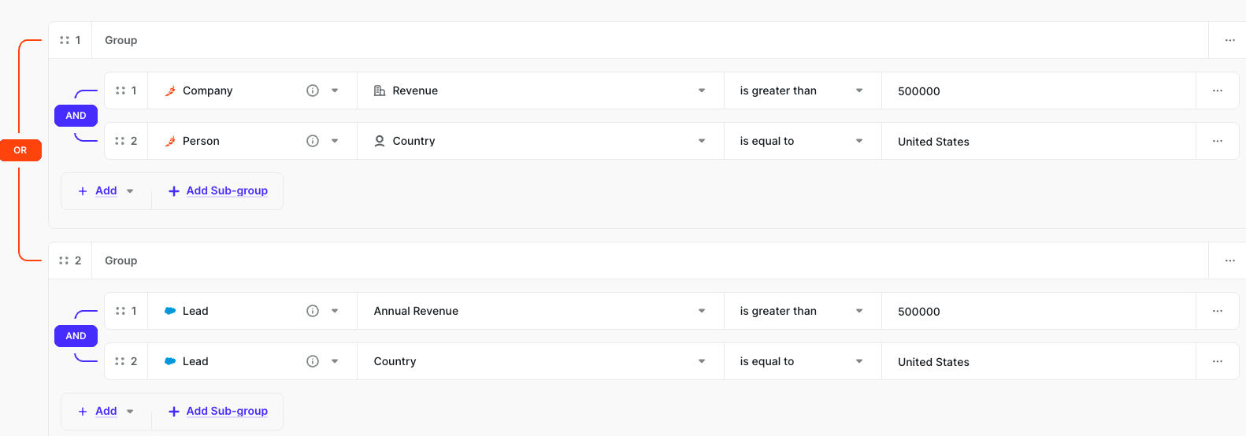Image resolution: width=1246 pixels, height=436 pixels.
Task: Open the three-dot menu for the Revenue row
Action: (x=1217, y=91)
